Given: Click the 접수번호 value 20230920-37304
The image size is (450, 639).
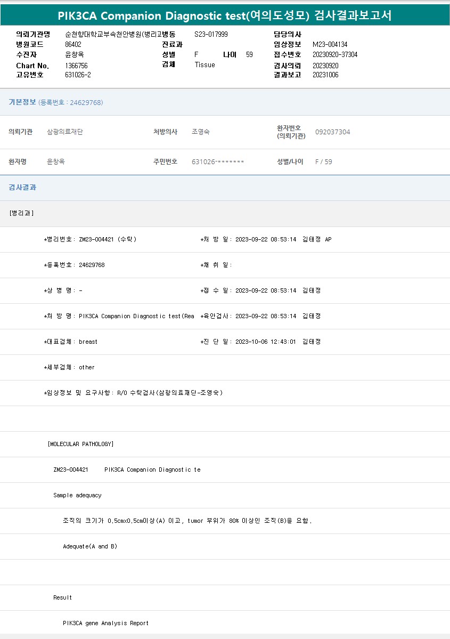Looking at the screenshot, I should pyautogui.click(x=334, y=55).
